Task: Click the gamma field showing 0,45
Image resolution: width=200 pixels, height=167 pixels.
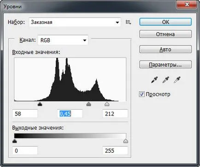Action: click(70, 114)
